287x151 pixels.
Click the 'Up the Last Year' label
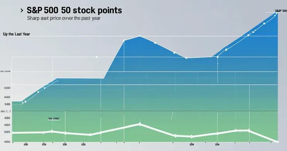click(16, 34)
